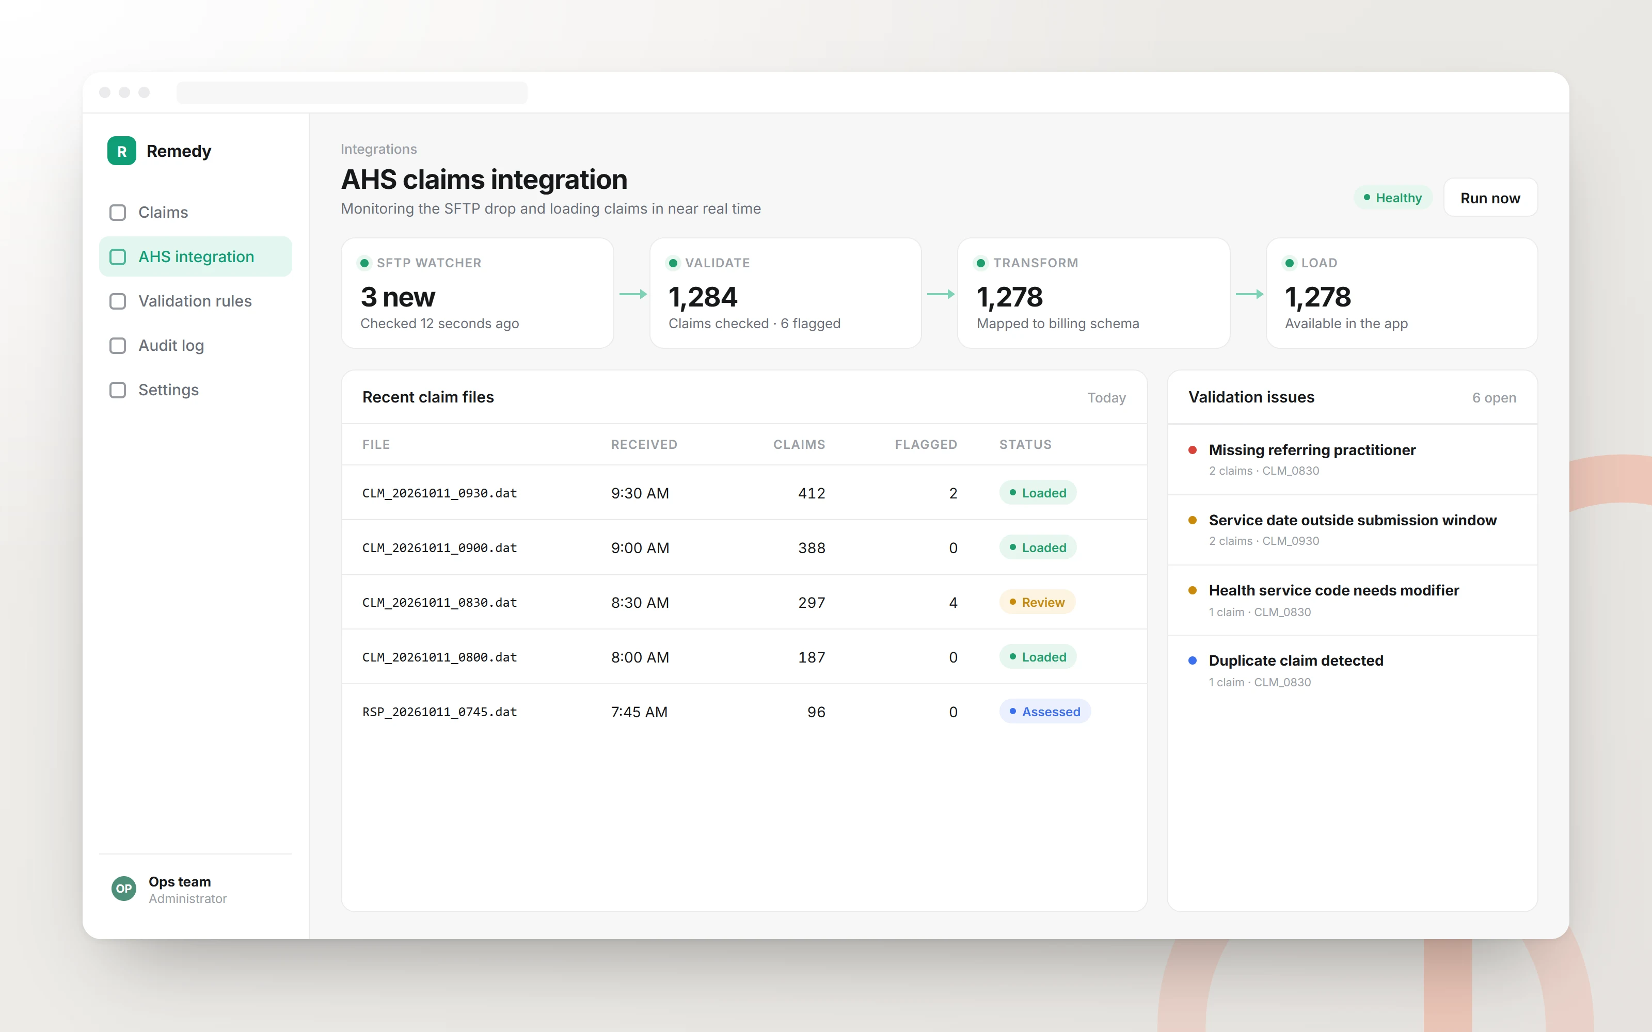Viewport: 1652px width, 1032px height.
Task: Open the Audit log menu item
Action: tap(195, 345)
